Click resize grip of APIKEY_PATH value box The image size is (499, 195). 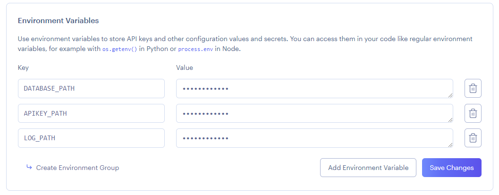coord(450,120)
